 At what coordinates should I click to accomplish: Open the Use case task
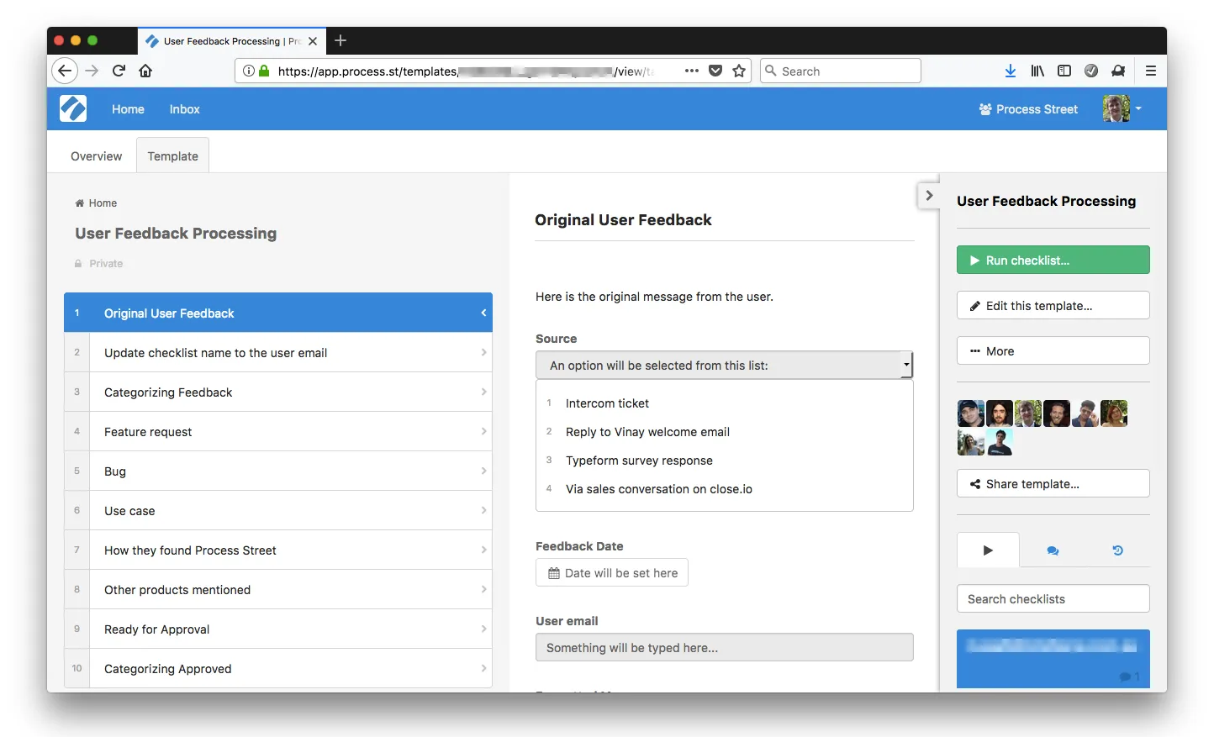[278, 511]
